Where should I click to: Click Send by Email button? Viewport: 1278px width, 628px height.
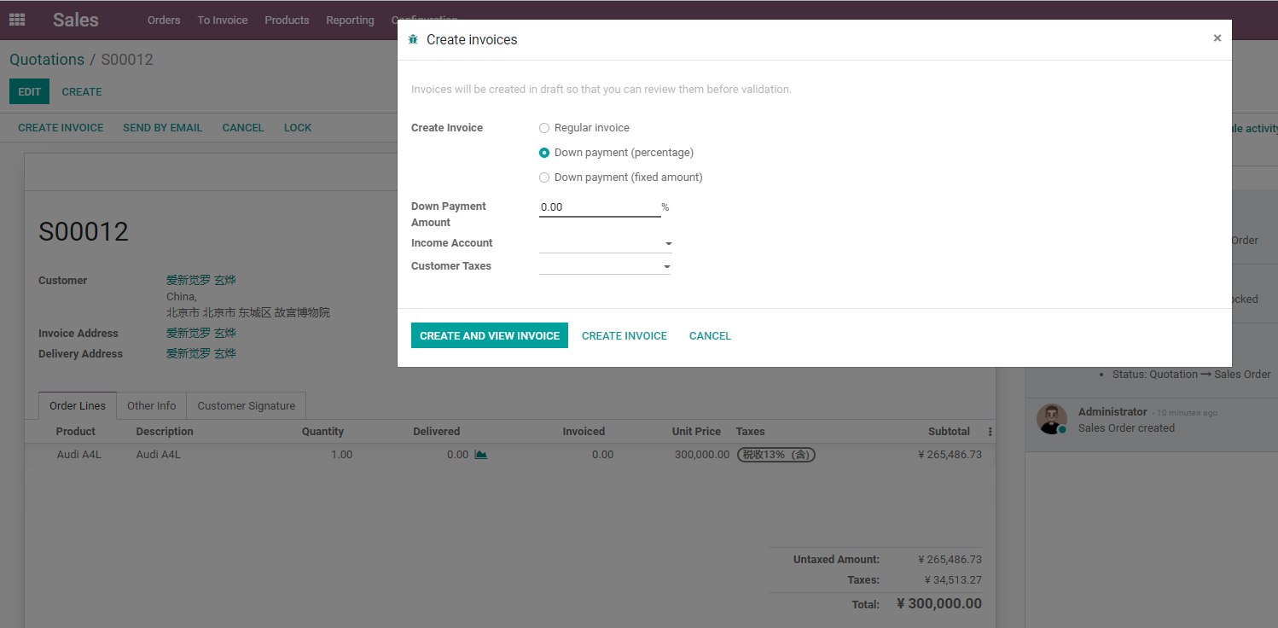pyautogui.click(x=163, y=127)
